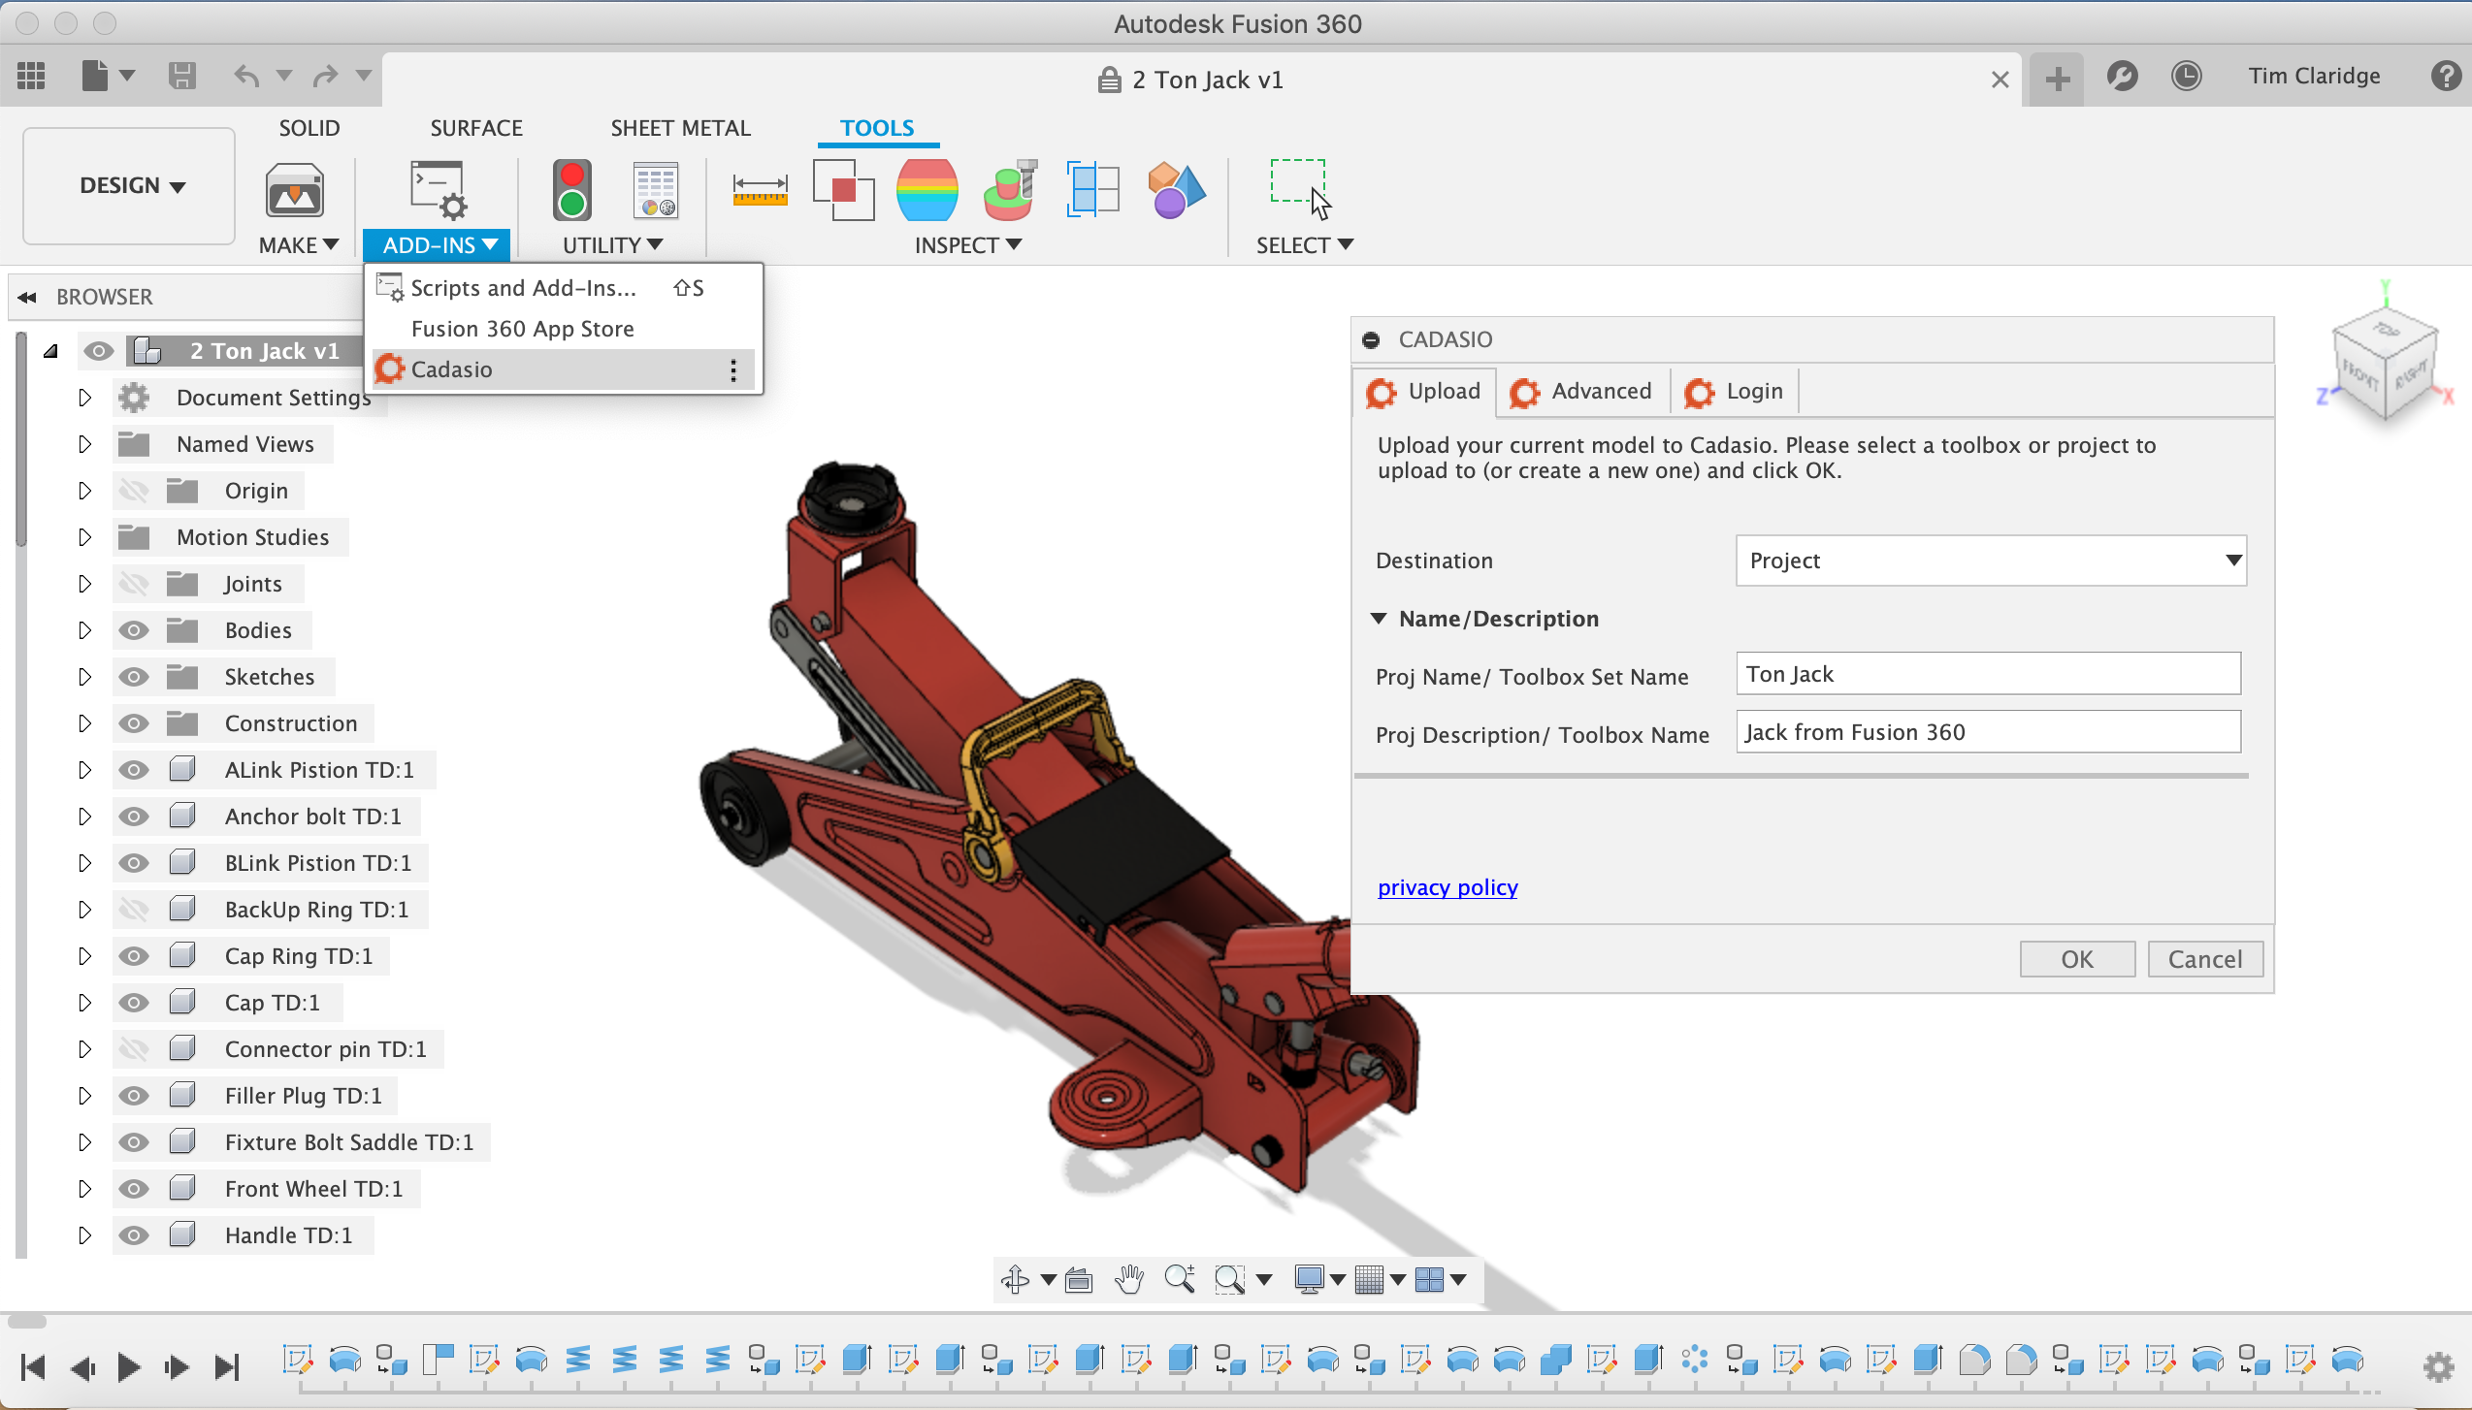This screenshot has width=2472, height=1410.
Task: Click the timeline play button
Action: click(x=128, y=1367)
